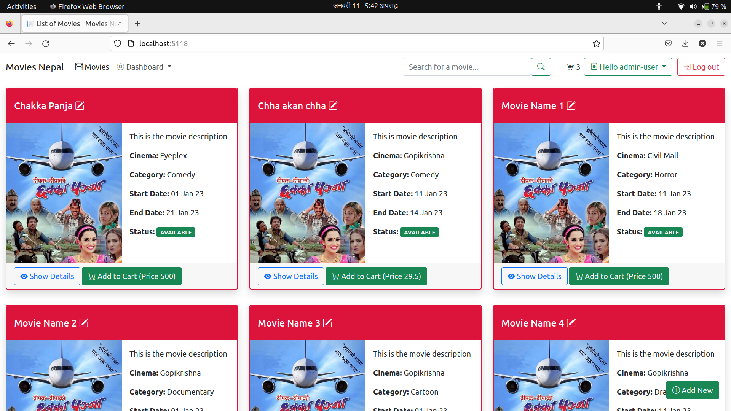Toggle the AVAILABLE status badge on Chakka Panja
The image size is (731, 411).
click(175, 232)
